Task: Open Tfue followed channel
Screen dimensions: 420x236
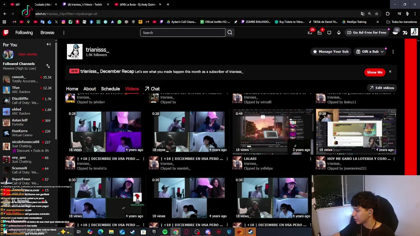Action: (x=27, y=90)
